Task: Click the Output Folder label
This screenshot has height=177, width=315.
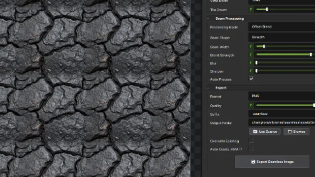Action: (x=221, y=123)
